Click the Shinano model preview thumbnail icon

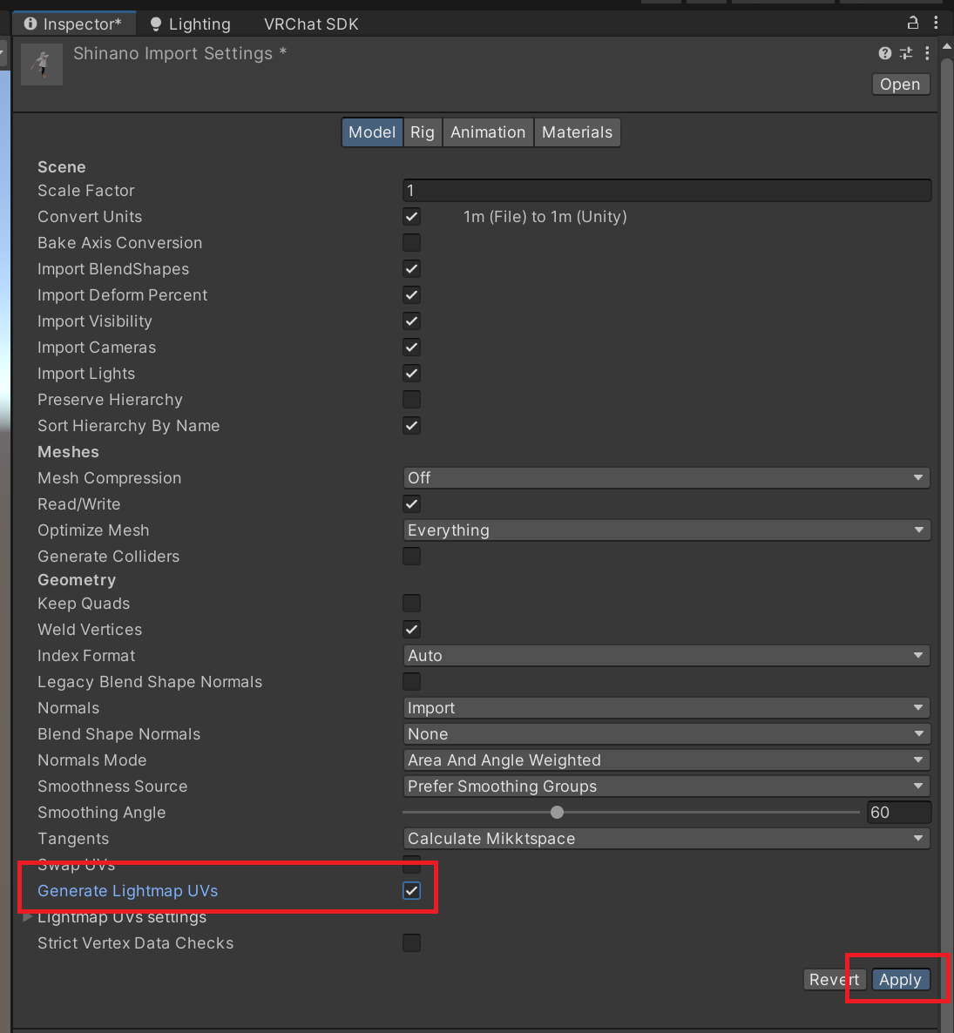[x=41, y=64]
